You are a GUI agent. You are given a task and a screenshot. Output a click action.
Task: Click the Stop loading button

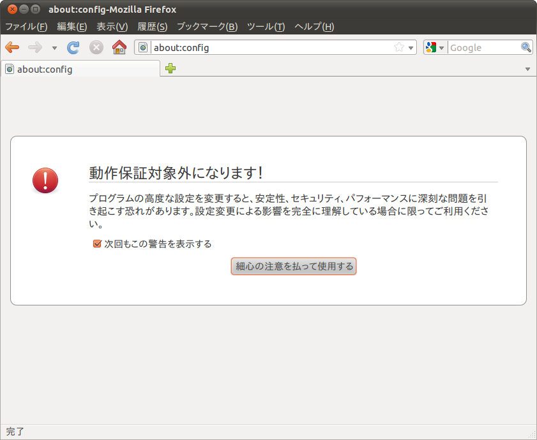tap(96, 47)
